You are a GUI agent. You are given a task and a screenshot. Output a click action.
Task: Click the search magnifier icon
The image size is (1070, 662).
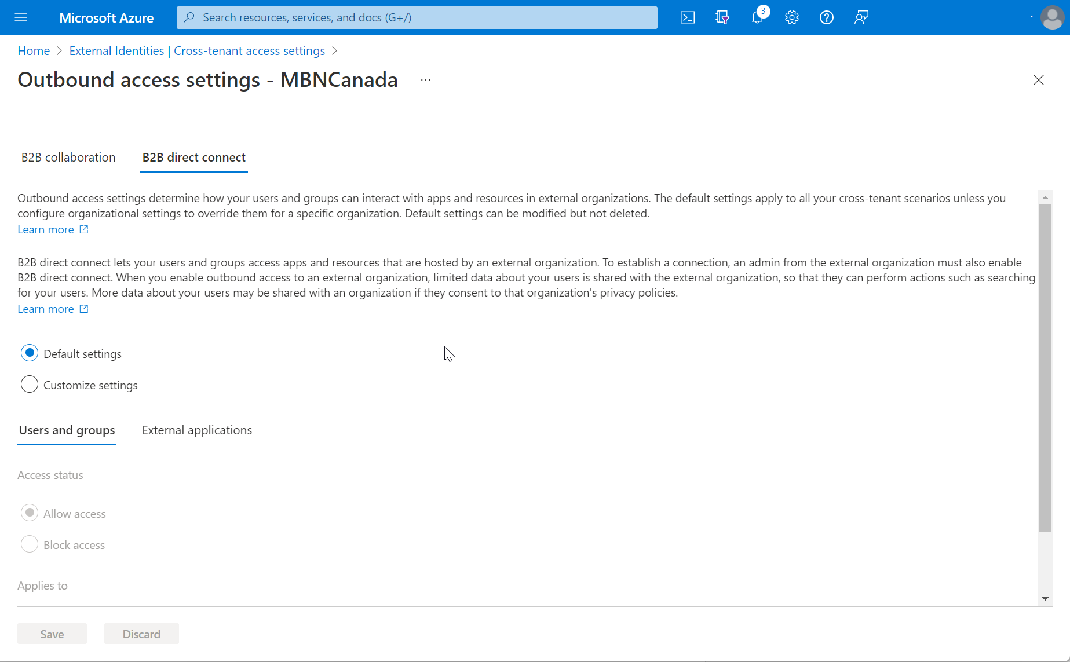pyautogui.click(x=189, y=17)
